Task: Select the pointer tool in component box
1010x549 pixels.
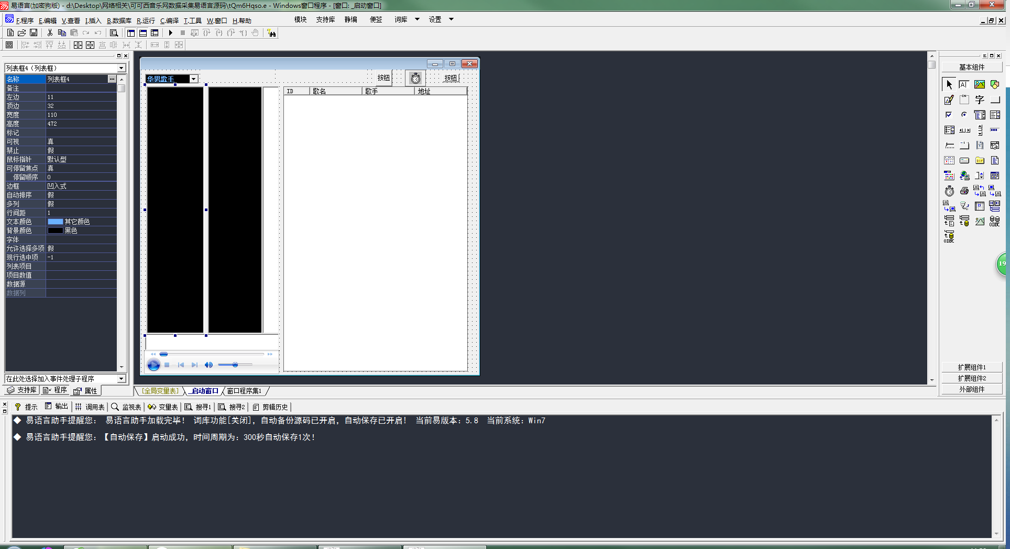Action: click(x=949, y=84)
